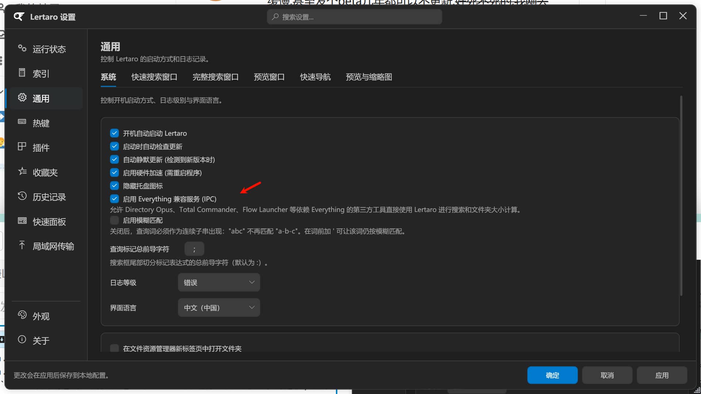This screenshot has height=394, width=701.
Task: Enable 启用模糊匹配 checkbox
Action: tap(114, 220)
